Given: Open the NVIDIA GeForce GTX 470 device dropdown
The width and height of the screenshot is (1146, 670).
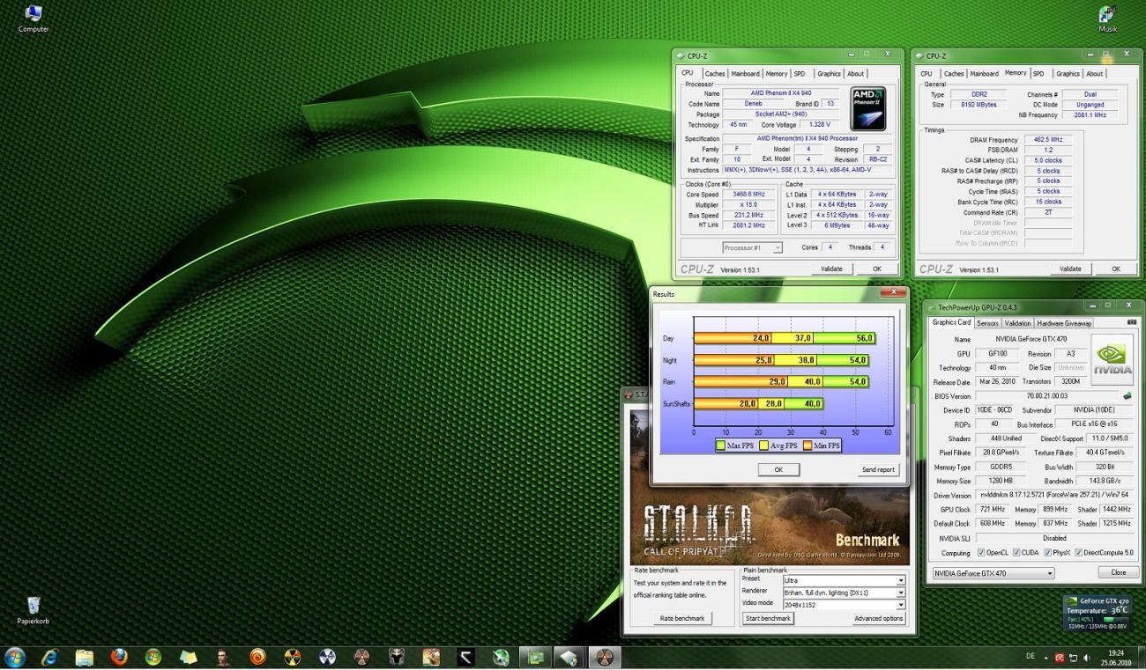Looking at the screenshot, I should click(993, 573).
